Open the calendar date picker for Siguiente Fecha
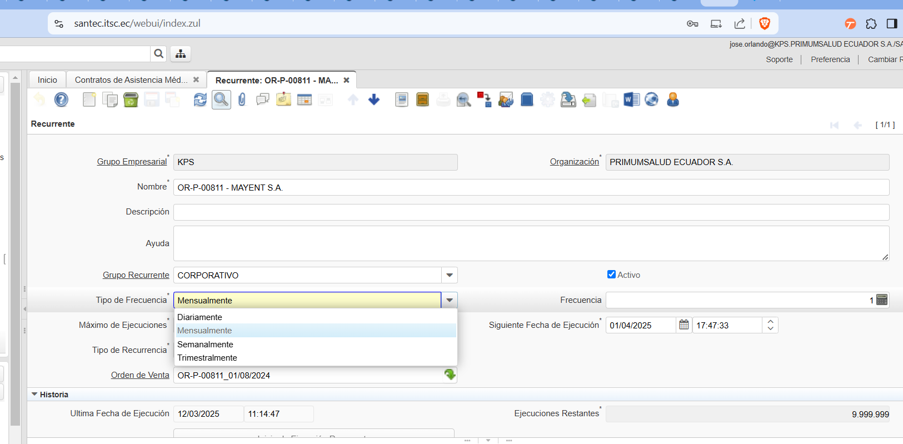This screenshot has height=444, width=903. click(684, 325)
